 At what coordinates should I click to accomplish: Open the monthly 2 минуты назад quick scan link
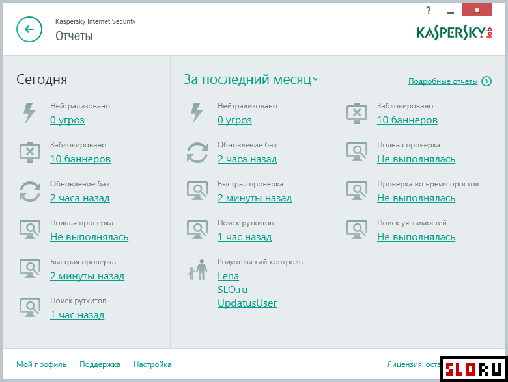(x=255, y=197)
